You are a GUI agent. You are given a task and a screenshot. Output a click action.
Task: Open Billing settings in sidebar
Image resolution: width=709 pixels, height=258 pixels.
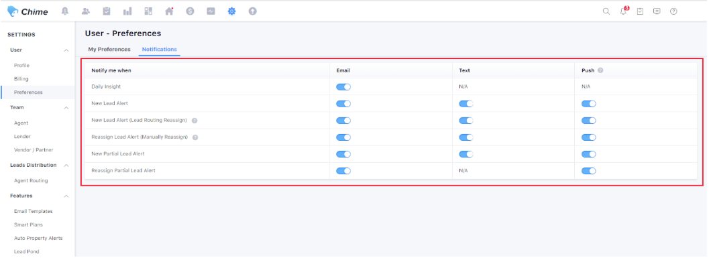(x=21, y=79)
